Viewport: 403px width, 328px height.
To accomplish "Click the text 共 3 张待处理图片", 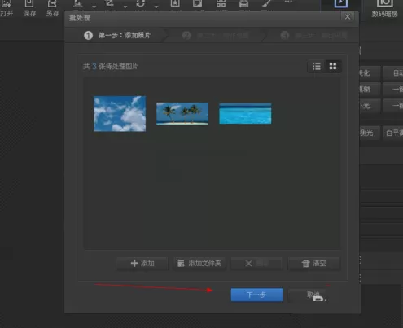I will tap(111, 67).
